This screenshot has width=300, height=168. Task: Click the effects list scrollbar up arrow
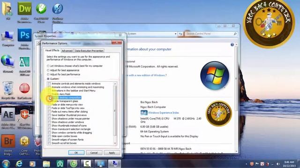115,84
